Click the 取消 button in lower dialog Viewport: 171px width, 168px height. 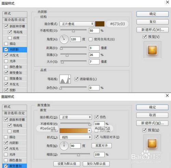152,115
